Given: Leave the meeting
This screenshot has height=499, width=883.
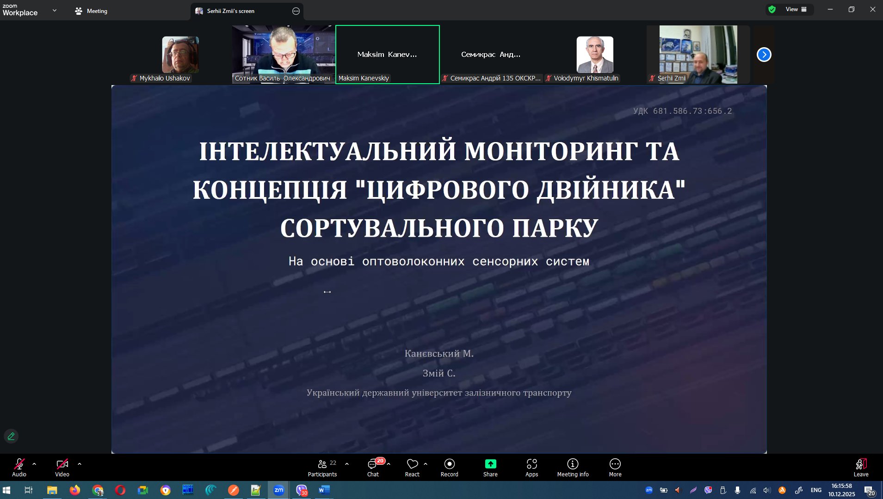Looking at the screenshot, I should [860, 467].
